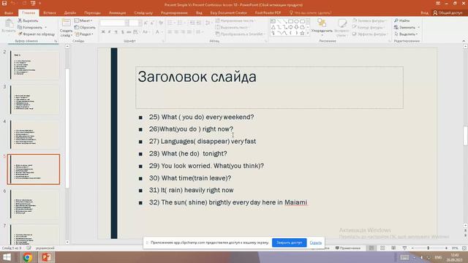The height and width of the screenshot is (263, 468).
Task: Start slideshow from the quick access toolbar icon
Action: click(33, 3)
